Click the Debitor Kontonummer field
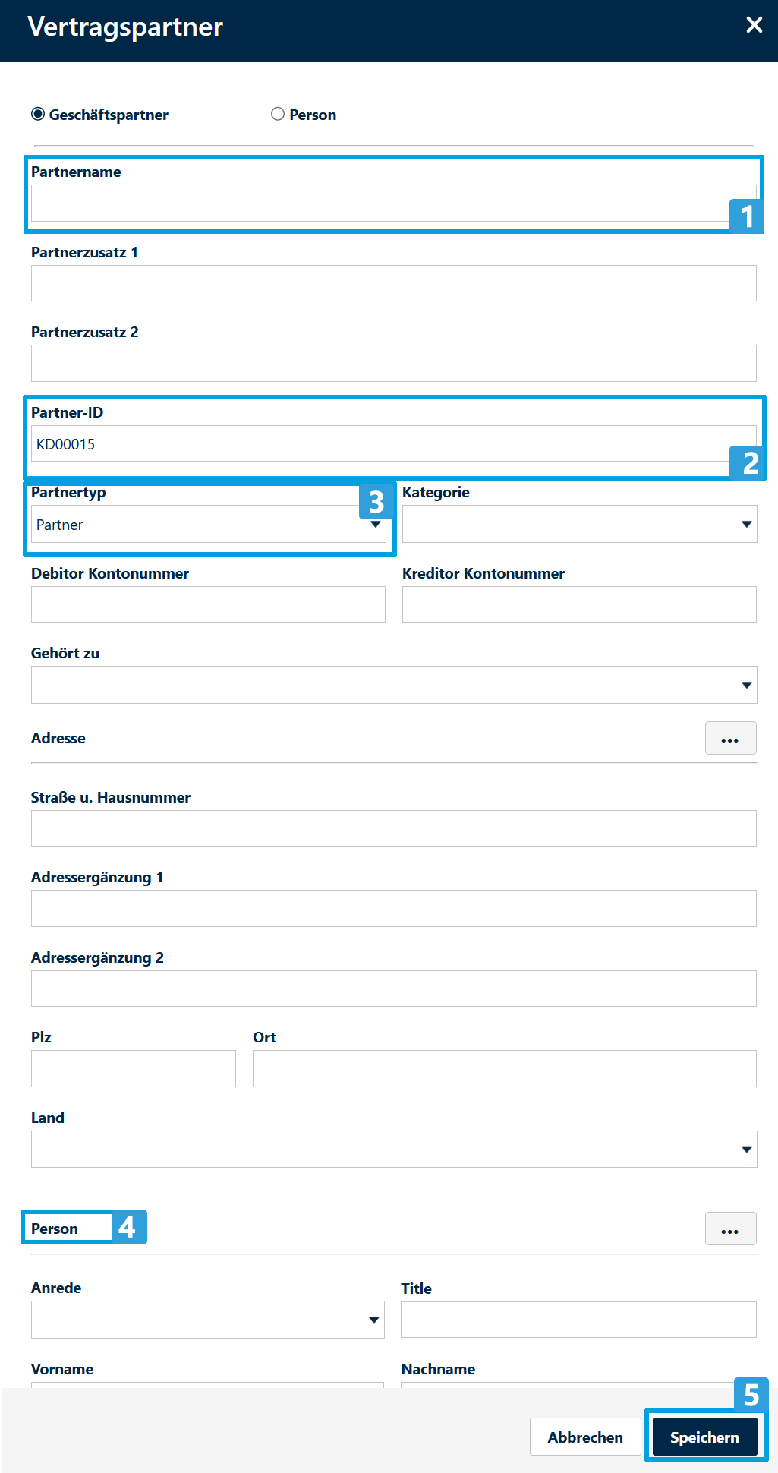This screenshot has width=778, height=1473. 207,604
